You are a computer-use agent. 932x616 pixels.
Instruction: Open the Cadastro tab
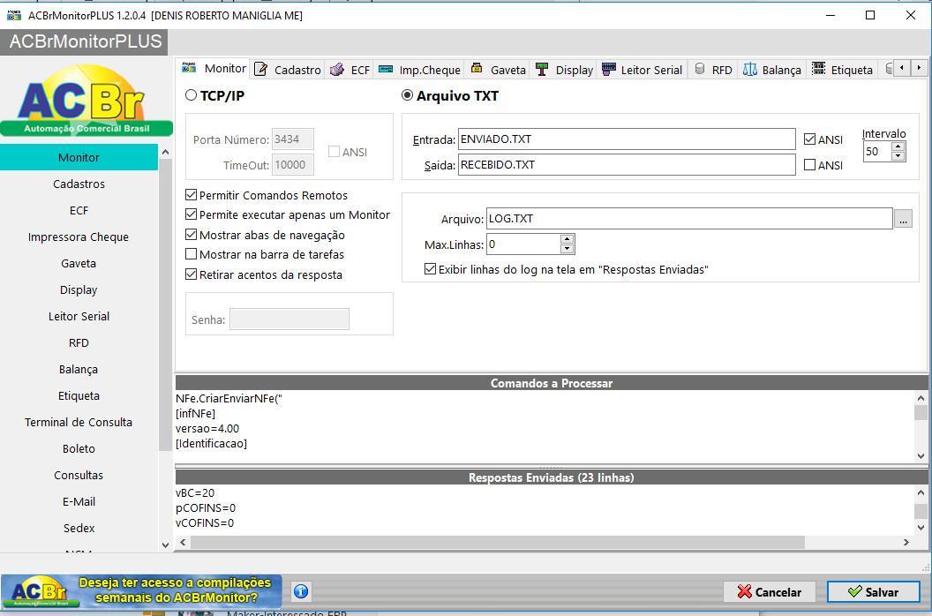[289, 70]
